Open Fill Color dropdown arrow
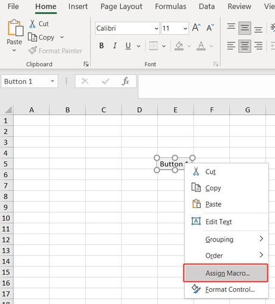The width and height of the screenshot is (275, 304). (189, 46)
